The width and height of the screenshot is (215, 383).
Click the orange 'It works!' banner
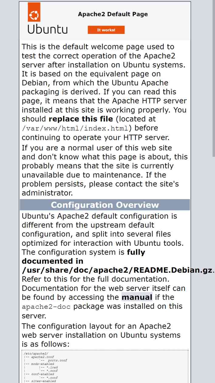[x=106, y=30]
